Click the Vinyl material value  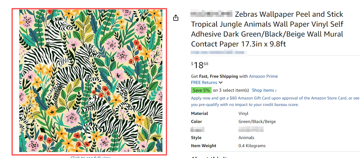[x=243, y=113]
